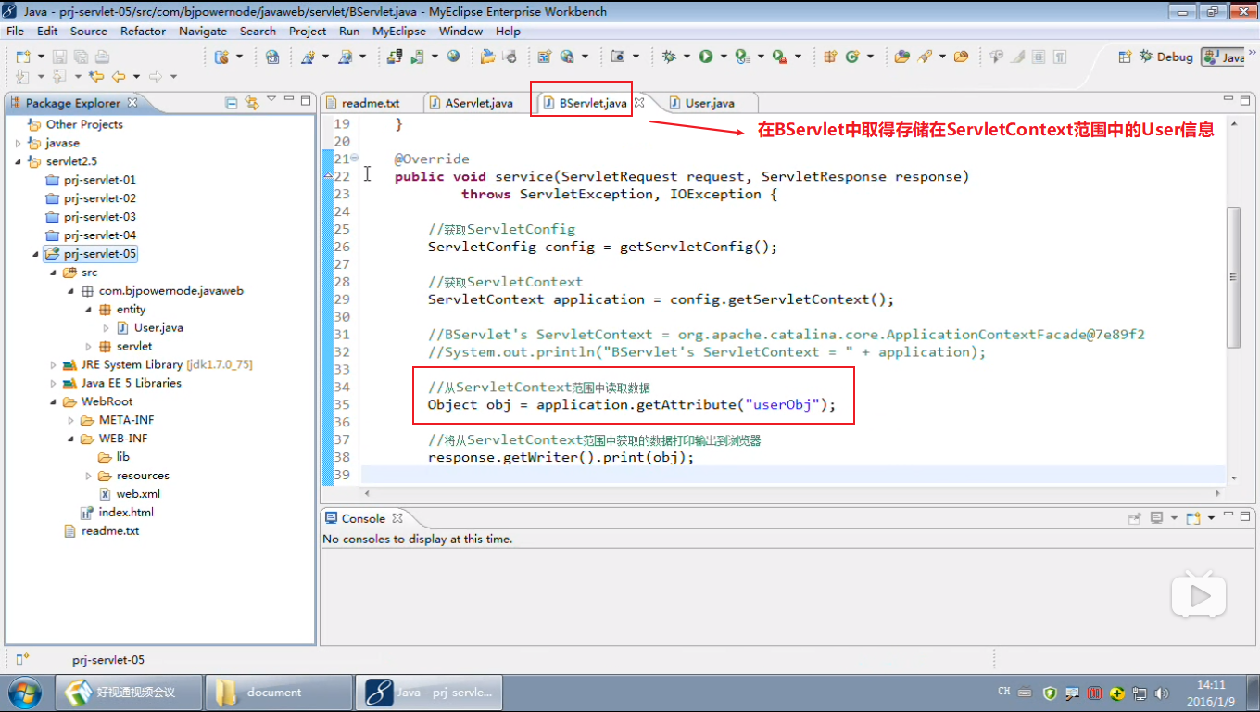
Task: Click the green Run button icon
Action: pyautogui.click(x=706, y=57)
